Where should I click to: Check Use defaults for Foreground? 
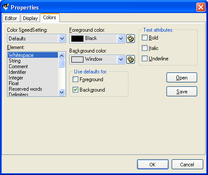click(x=75, y=79)
